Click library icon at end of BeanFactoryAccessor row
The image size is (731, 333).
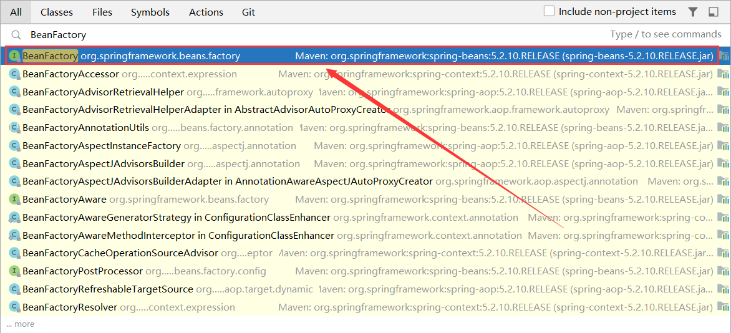pyautogui.click(x=723, y=74)
